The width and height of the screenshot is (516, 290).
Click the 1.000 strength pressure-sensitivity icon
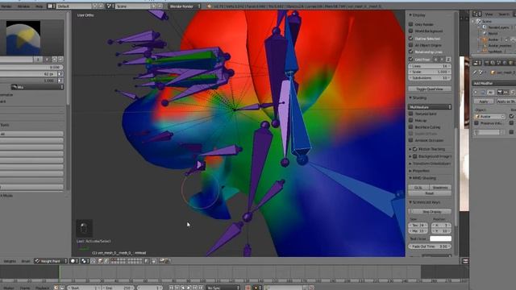(60, 81)
